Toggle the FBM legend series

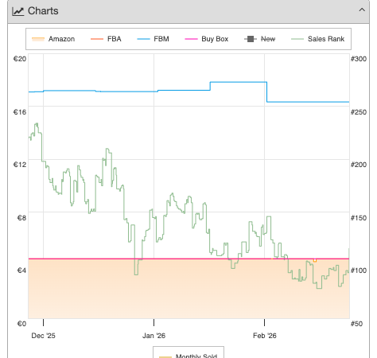(x=153, y=39)
